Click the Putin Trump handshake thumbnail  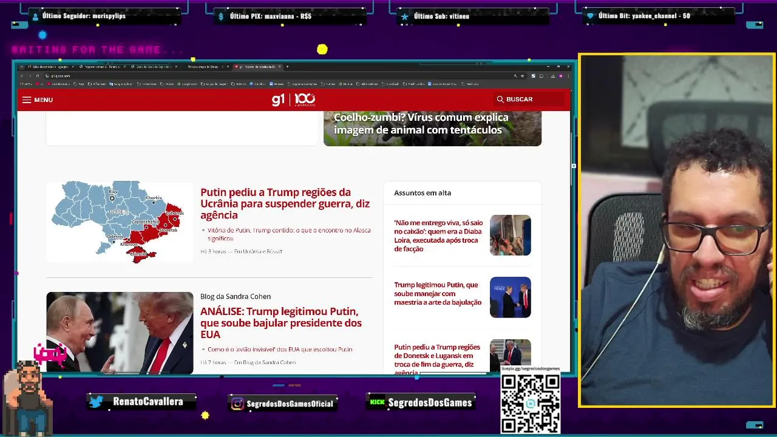coord(511,297)
